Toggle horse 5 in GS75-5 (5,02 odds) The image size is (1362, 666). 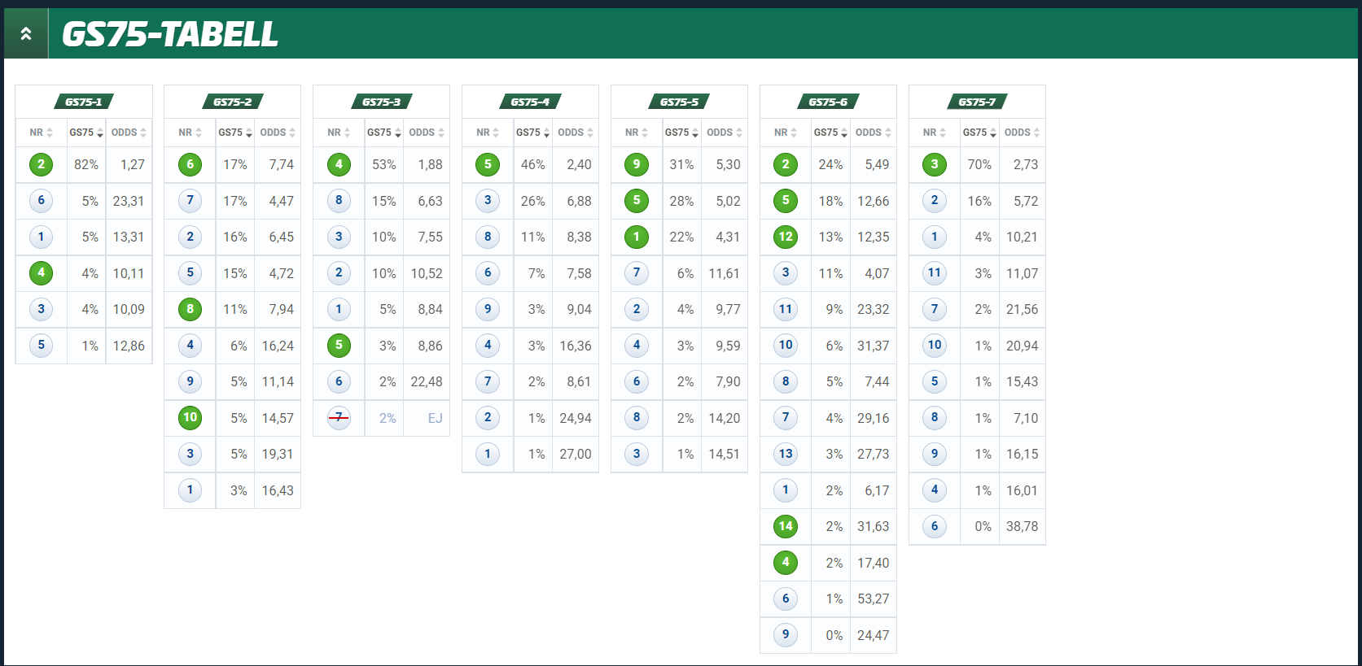637,201
